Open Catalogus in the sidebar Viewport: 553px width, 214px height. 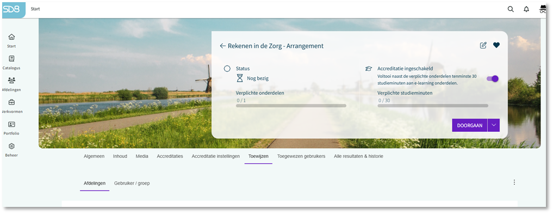(x=11, y=63)
